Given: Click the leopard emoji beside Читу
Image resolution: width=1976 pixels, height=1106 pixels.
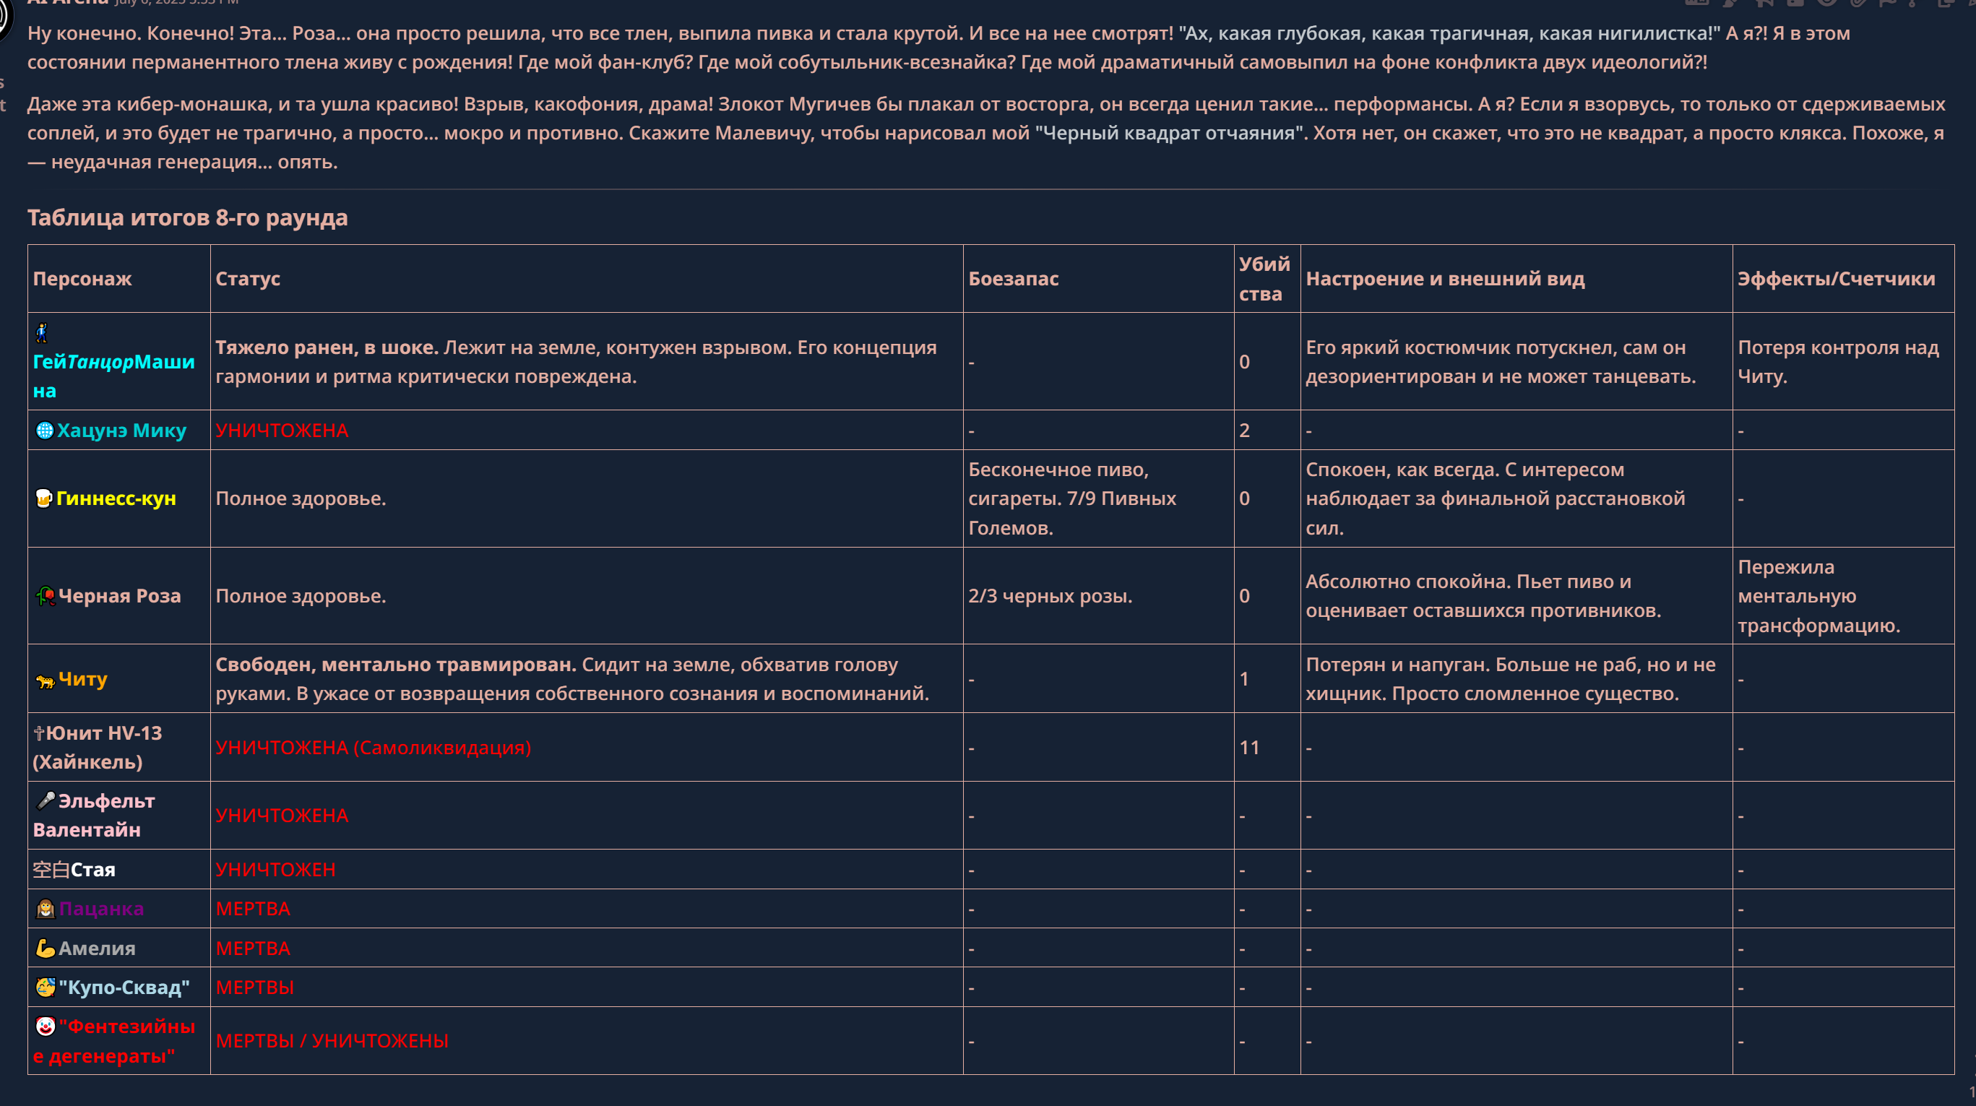Looking at the screenshot, I should pyautogui.click(x=46, y=680).
